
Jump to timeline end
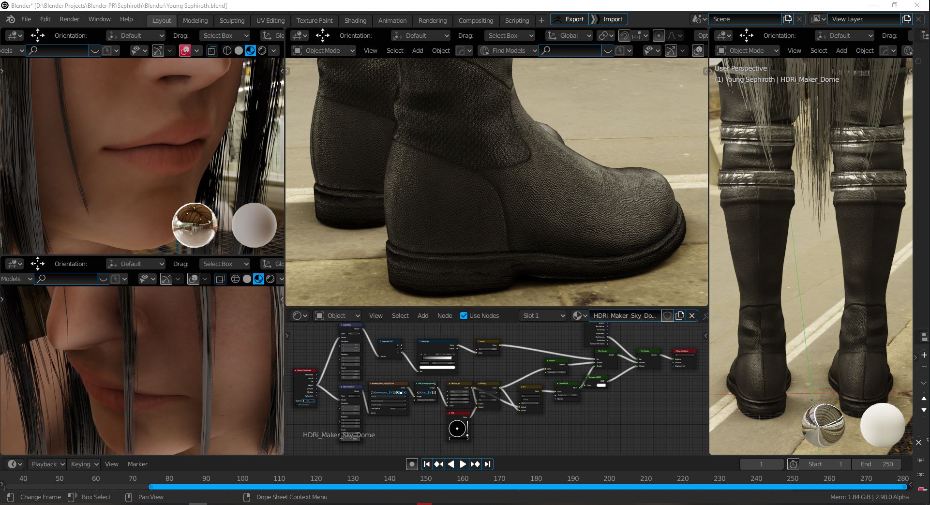pyautogui.click(x=487, y=464)
